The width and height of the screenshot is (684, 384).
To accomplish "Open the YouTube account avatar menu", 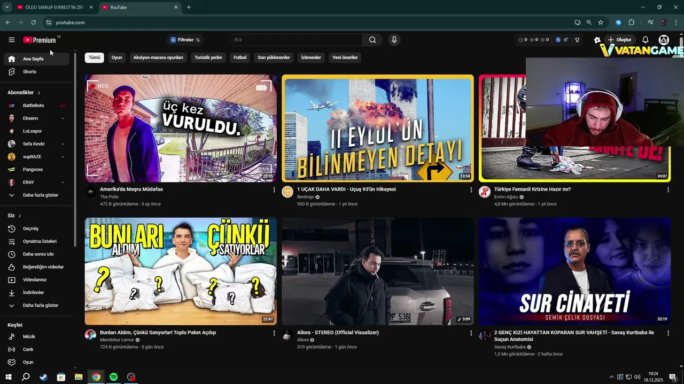I will coord(664,40).
